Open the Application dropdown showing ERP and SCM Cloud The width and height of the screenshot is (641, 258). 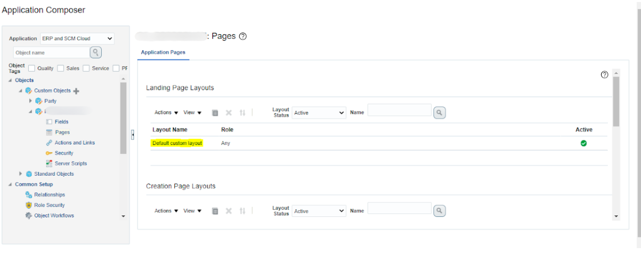[76, 39]
